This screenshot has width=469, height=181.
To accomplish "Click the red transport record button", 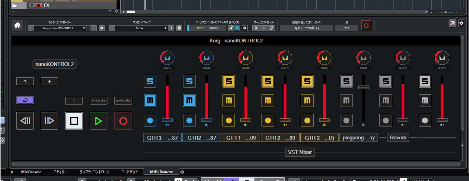I will click(x=123, y=121).
